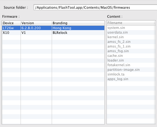This screenshot has width=157, height=127.
Task: Select system.sin in Content list
Action: coord(131,28)
